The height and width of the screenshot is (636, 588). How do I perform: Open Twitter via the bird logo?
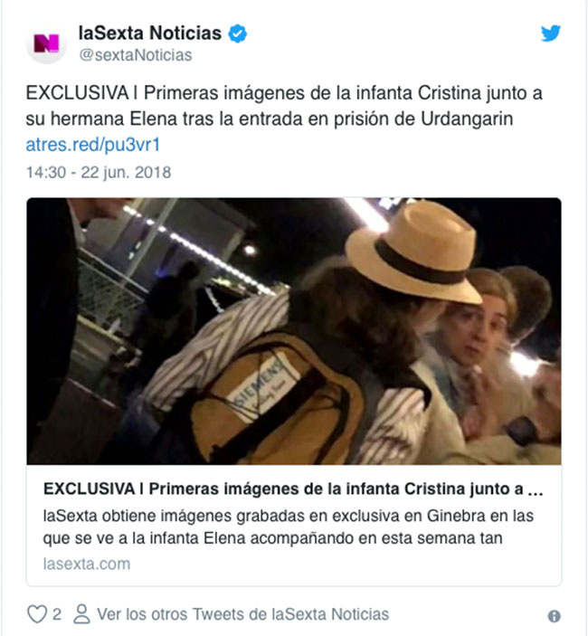coord(551,33)
